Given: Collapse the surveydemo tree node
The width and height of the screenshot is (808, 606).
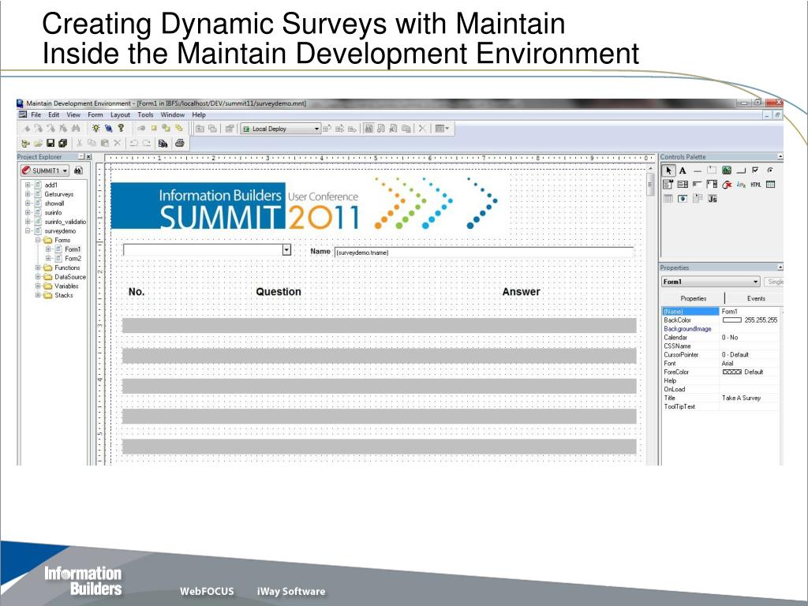Looking at the screenshot, I should tap(28, 231).
